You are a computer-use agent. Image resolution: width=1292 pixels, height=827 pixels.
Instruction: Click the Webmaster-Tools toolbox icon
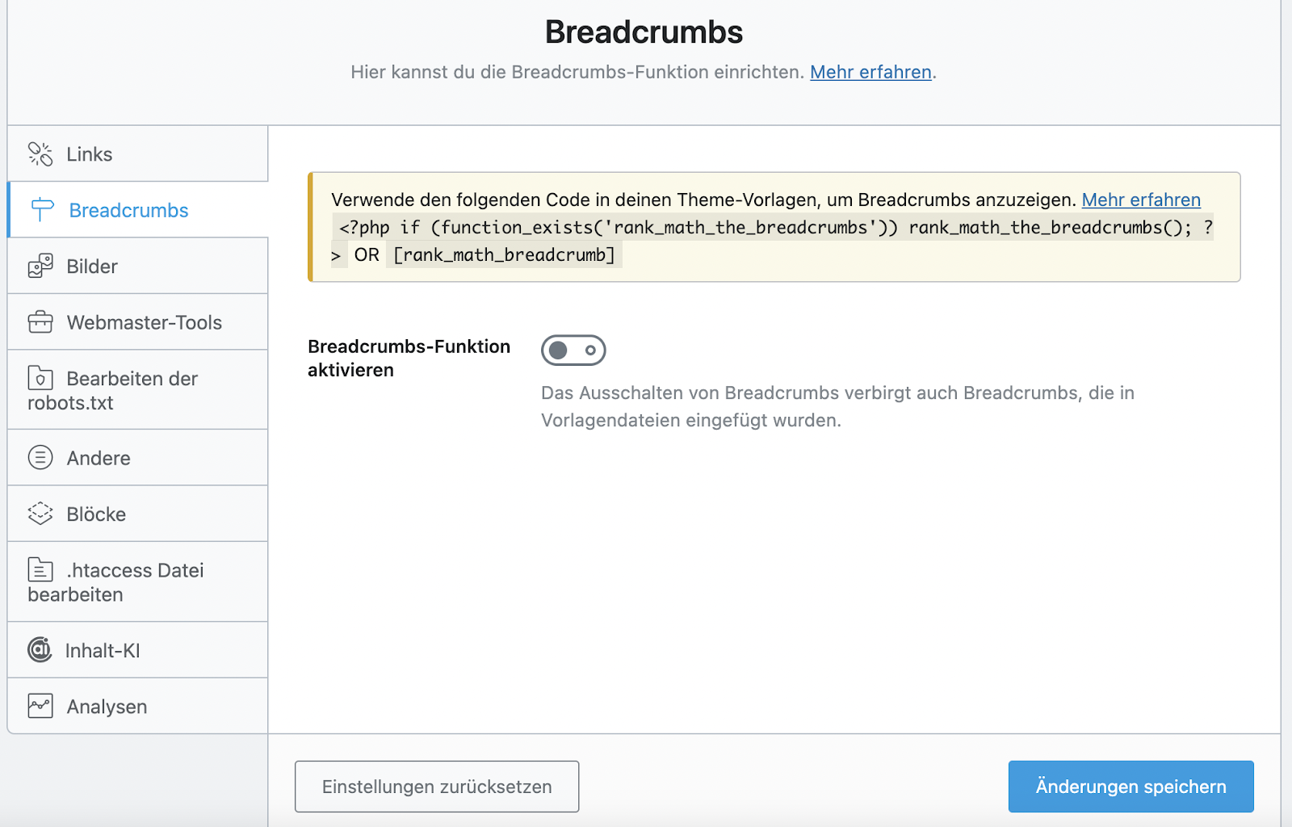coord(40,322)
